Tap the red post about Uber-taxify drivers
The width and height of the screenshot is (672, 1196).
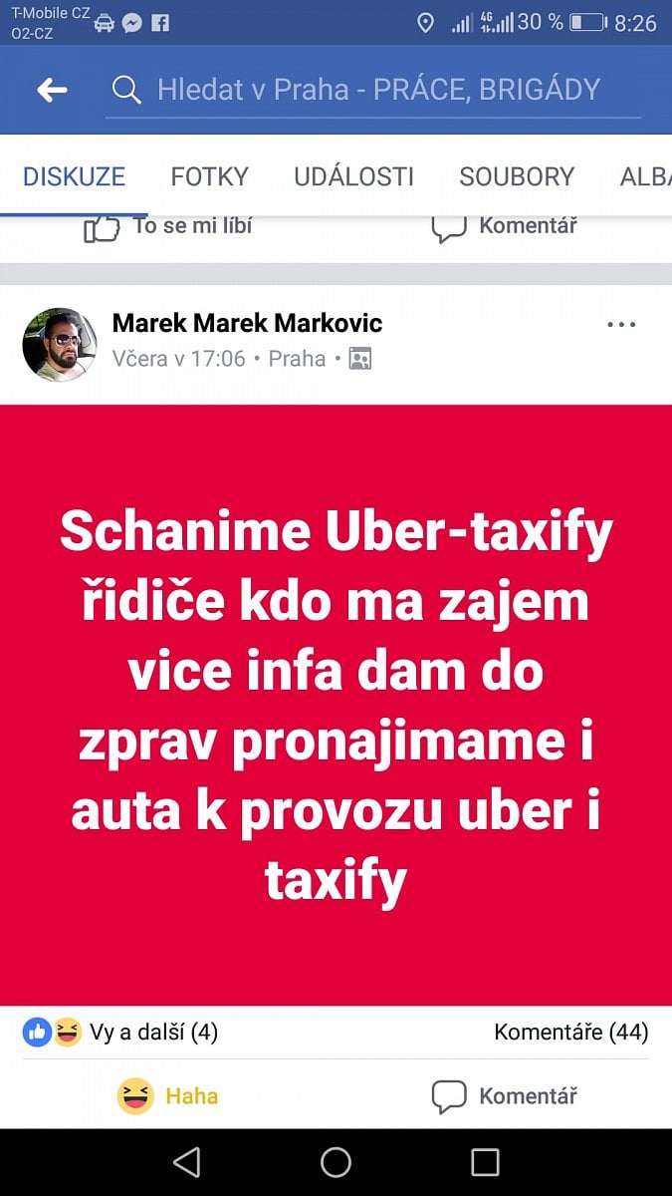click(x=336, y=705)
